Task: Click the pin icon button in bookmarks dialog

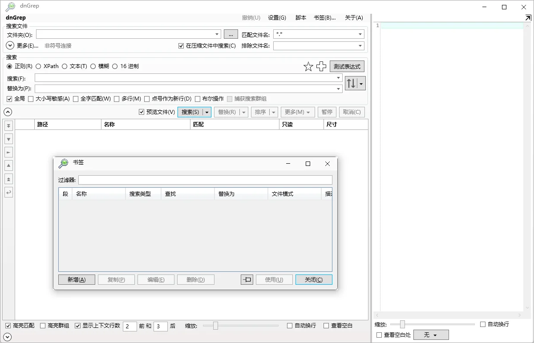Action: point(247,279)
